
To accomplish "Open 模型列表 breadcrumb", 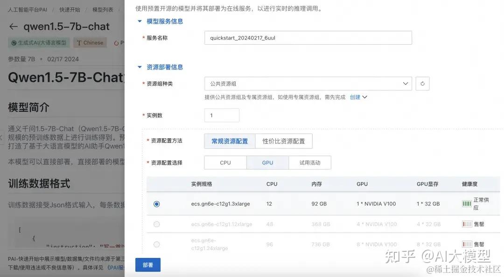I will point(103,10).
